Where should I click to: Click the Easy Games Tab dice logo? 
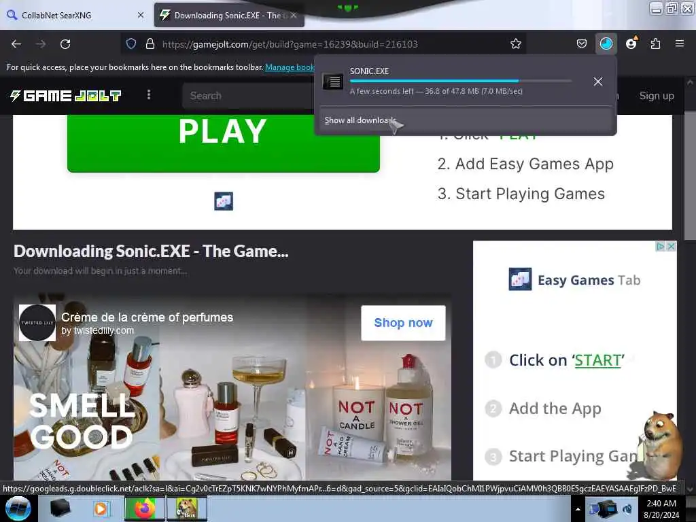[520, 279]
